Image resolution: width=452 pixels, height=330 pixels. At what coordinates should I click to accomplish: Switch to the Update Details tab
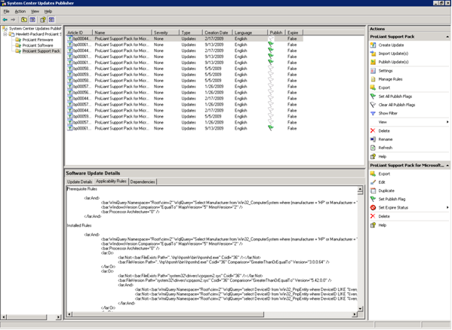pos(79,182)
